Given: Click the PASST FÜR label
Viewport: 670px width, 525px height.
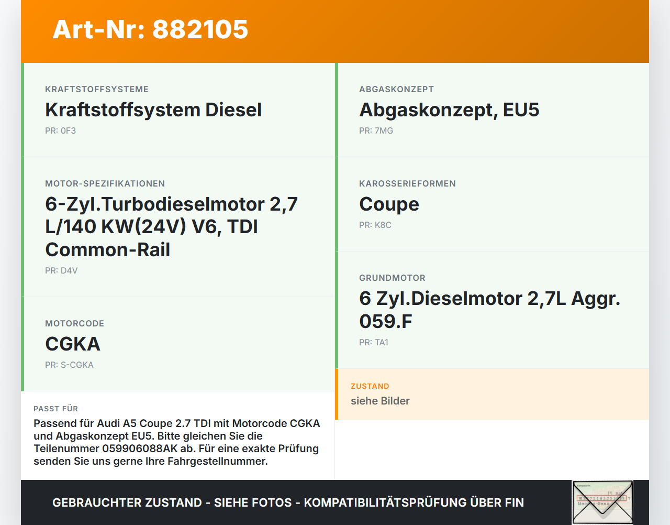Looking at the screenshot, I should 55,409.
